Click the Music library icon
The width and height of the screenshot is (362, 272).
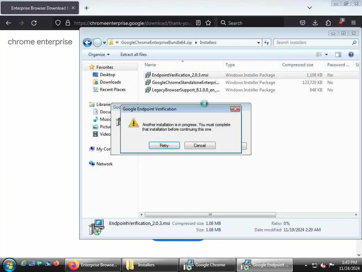pyautogui.click(x=95, y=119)
